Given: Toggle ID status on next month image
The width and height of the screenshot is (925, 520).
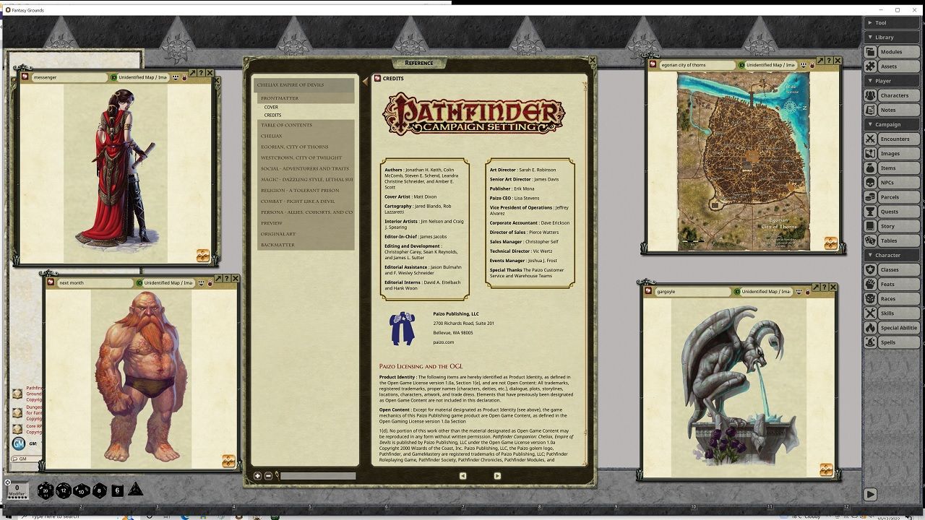Looking at the screenshot, I should tap(139, 283).
